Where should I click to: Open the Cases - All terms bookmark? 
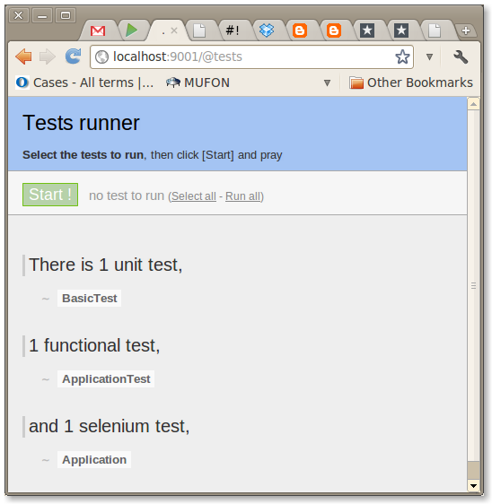[85, 83]
